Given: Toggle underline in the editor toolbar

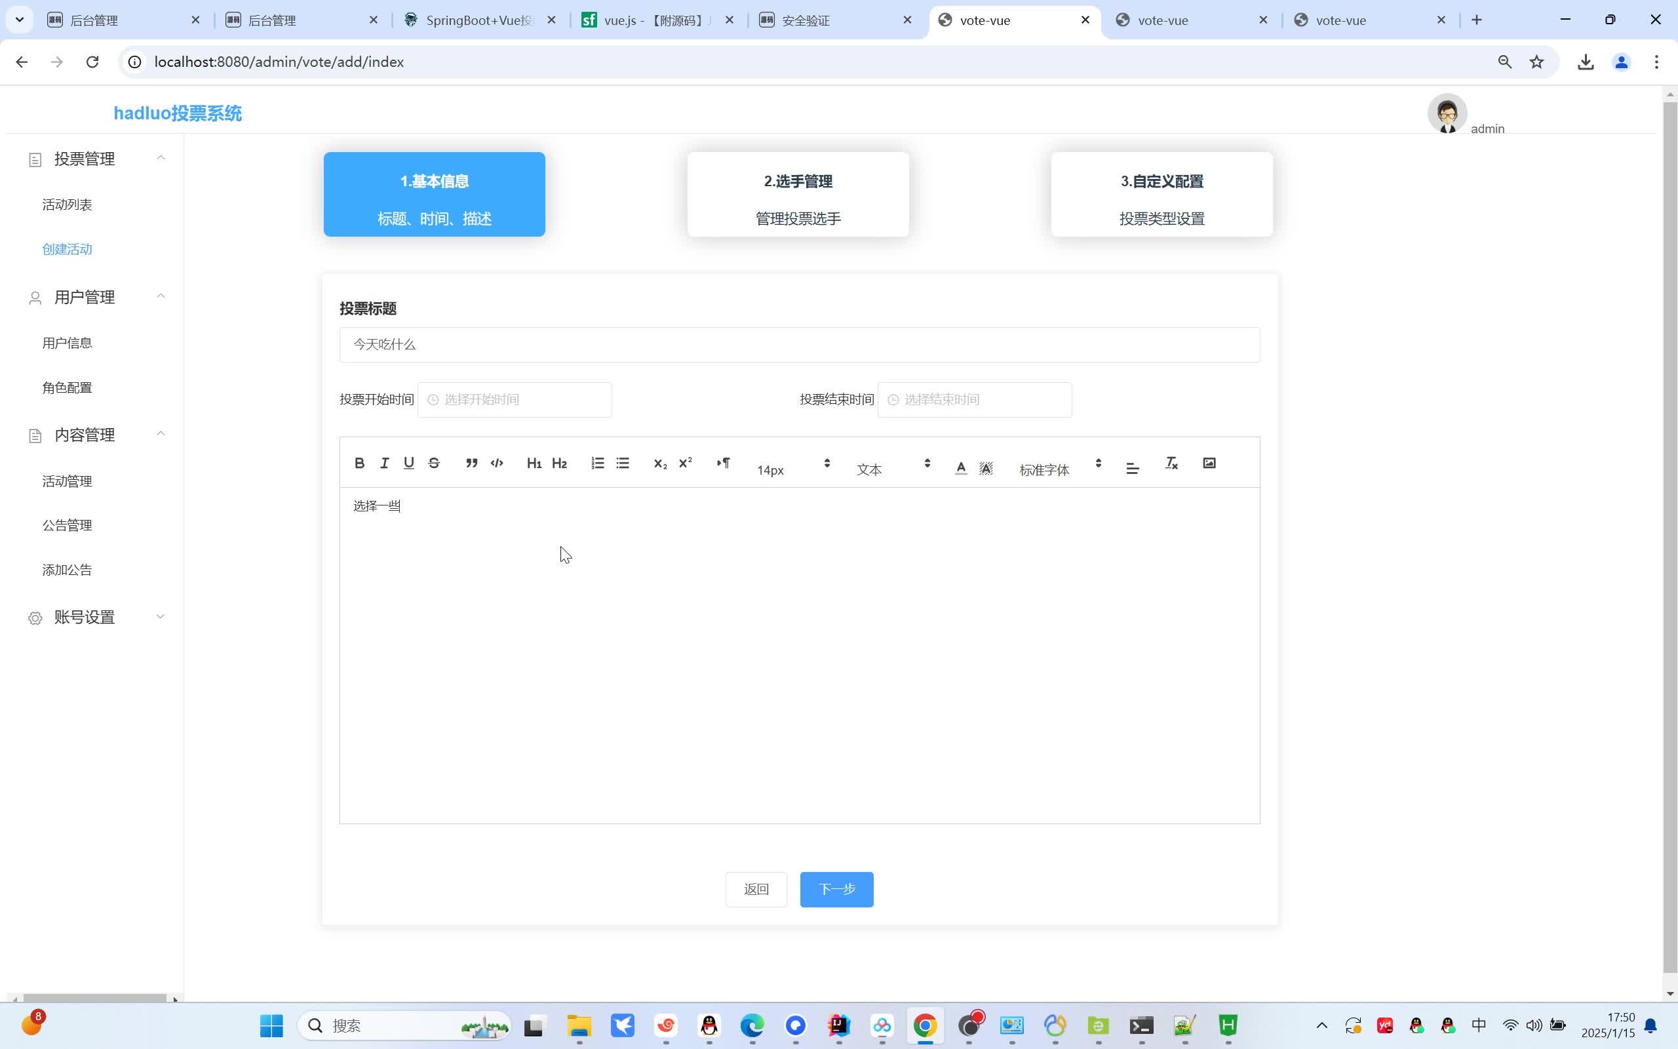Looking at the screenshot, I should coord(409,463).
